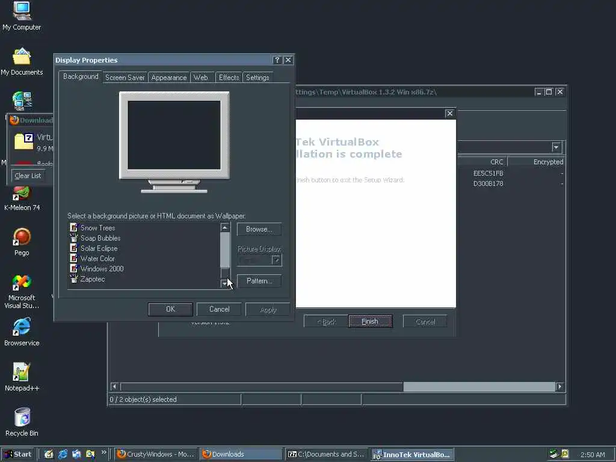The height and width of the screenshot is (462, 616).
Task: Open the 7-Zip address bar dropdown arrow
Action: tap(556, 147)
